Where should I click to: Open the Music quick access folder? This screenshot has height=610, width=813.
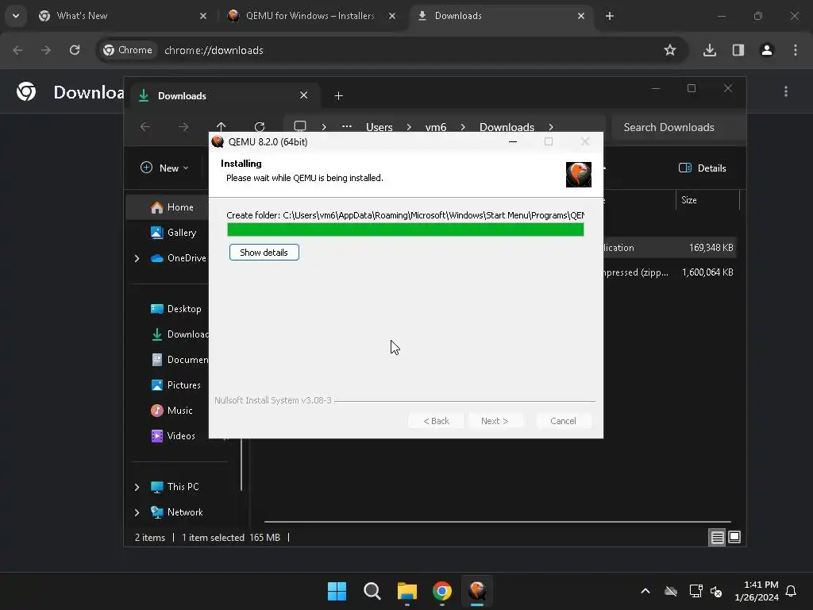click(172, 411)
